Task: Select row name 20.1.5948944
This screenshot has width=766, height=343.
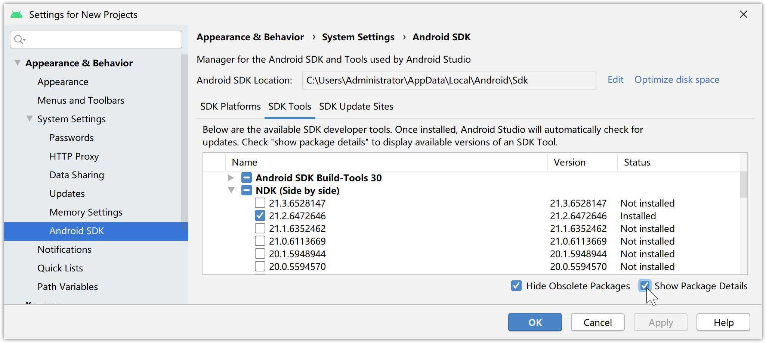Action: pyautogui.click(x=297, y=254)
